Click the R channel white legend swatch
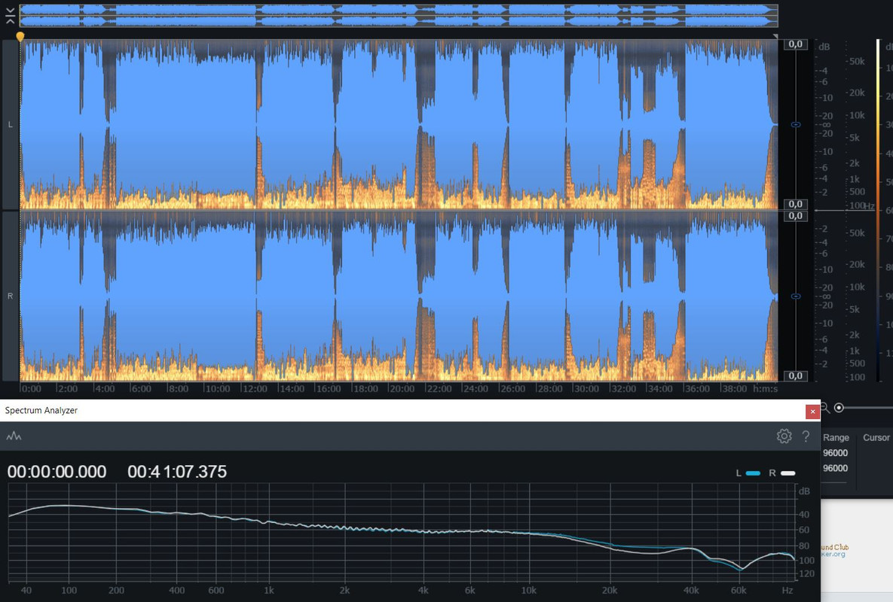Screen dimensions: 893x602 pyautogui.click(x=788, y=473)
